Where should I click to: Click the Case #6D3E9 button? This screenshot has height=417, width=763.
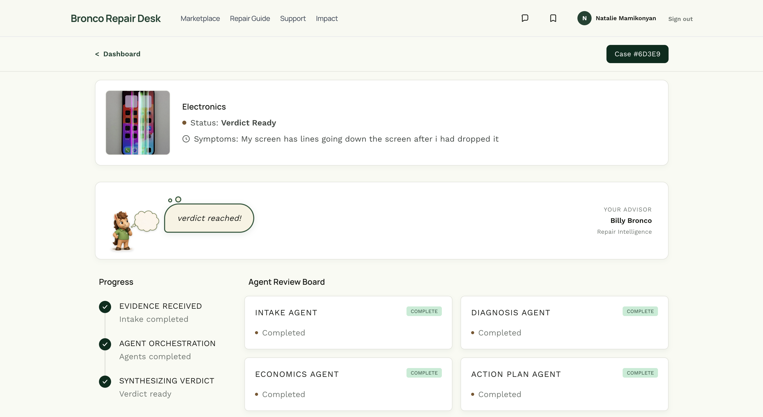tap(637, 54)
